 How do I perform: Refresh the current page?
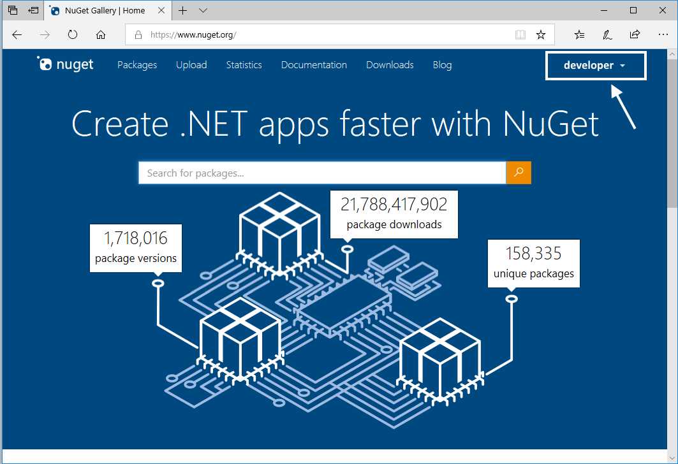72,35
